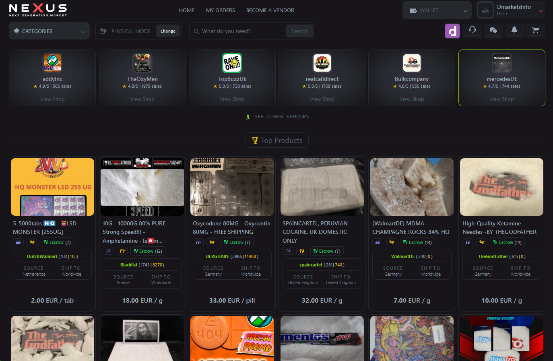This screenshot has height=361, width=553.
Task: Click the TheOxyMen vendor avatar
Action: tap(142, 63)
